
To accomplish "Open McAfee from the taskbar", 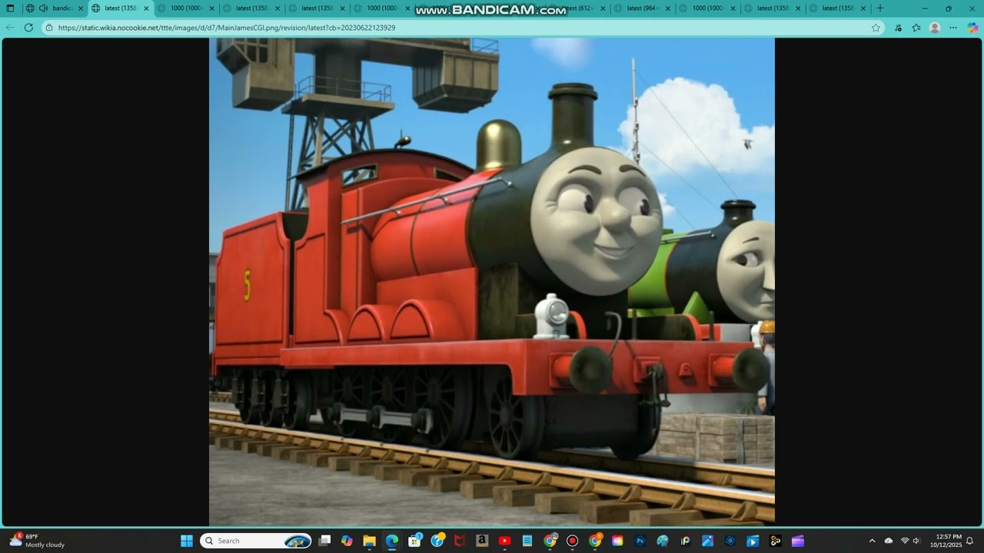I will (x=459, y=541).
